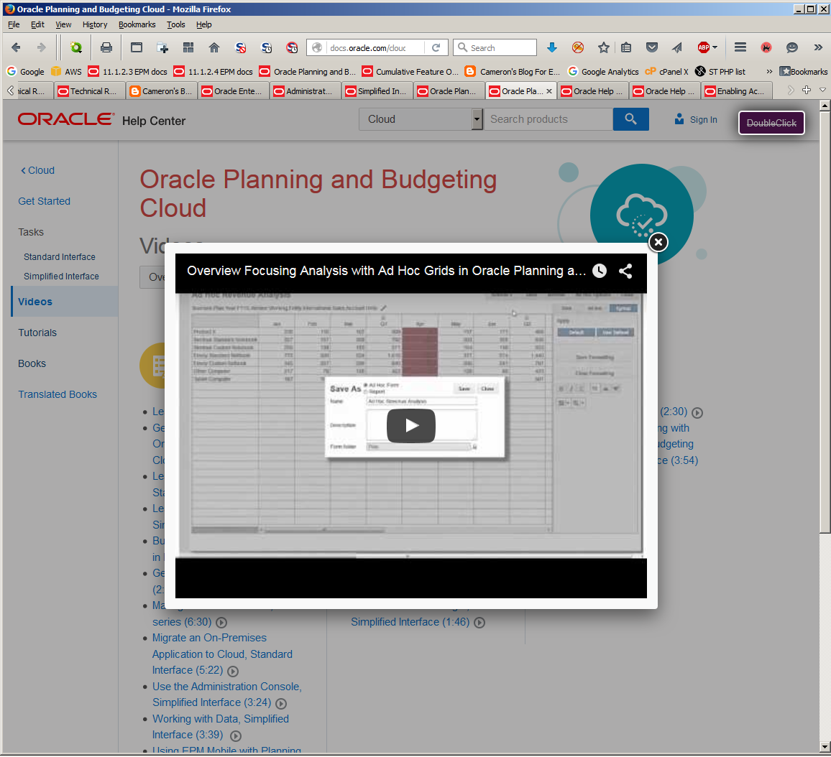Open the Downloads arrow icon
Viewport: 831px width, 757px height.
pyautogui.click(x=551, y=47)
